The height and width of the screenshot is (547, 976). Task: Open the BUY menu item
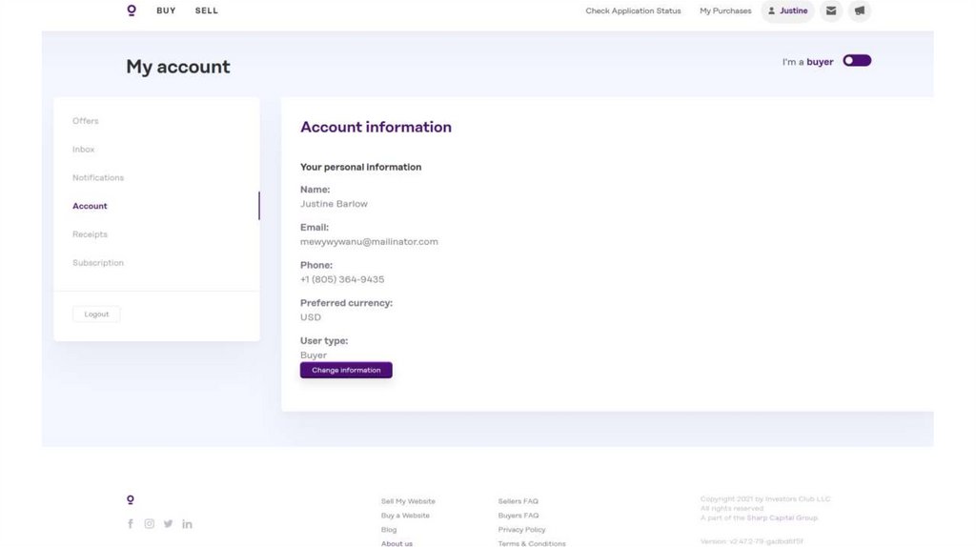click(166, 11)
